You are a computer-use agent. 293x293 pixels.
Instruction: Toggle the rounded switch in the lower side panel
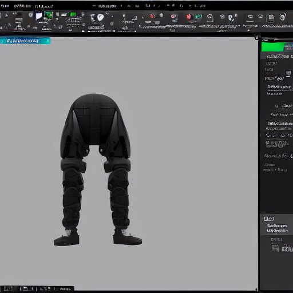[x=268, y=219]
